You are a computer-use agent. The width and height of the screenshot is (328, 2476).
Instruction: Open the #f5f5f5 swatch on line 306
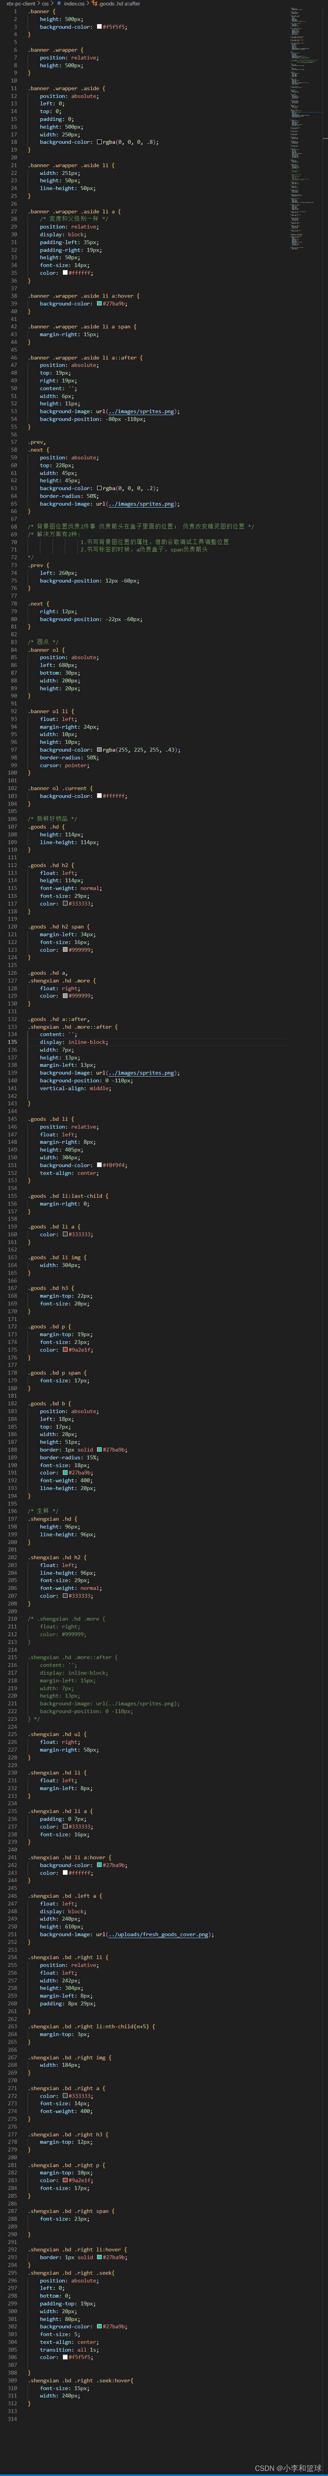[65, 2357]
